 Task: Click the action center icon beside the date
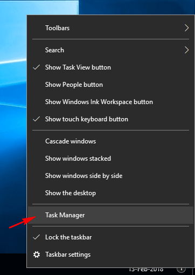click(x=181, y=270)
